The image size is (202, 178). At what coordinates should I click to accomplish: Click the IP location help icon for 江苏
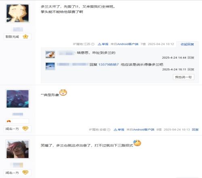click(x=93, y=44)
